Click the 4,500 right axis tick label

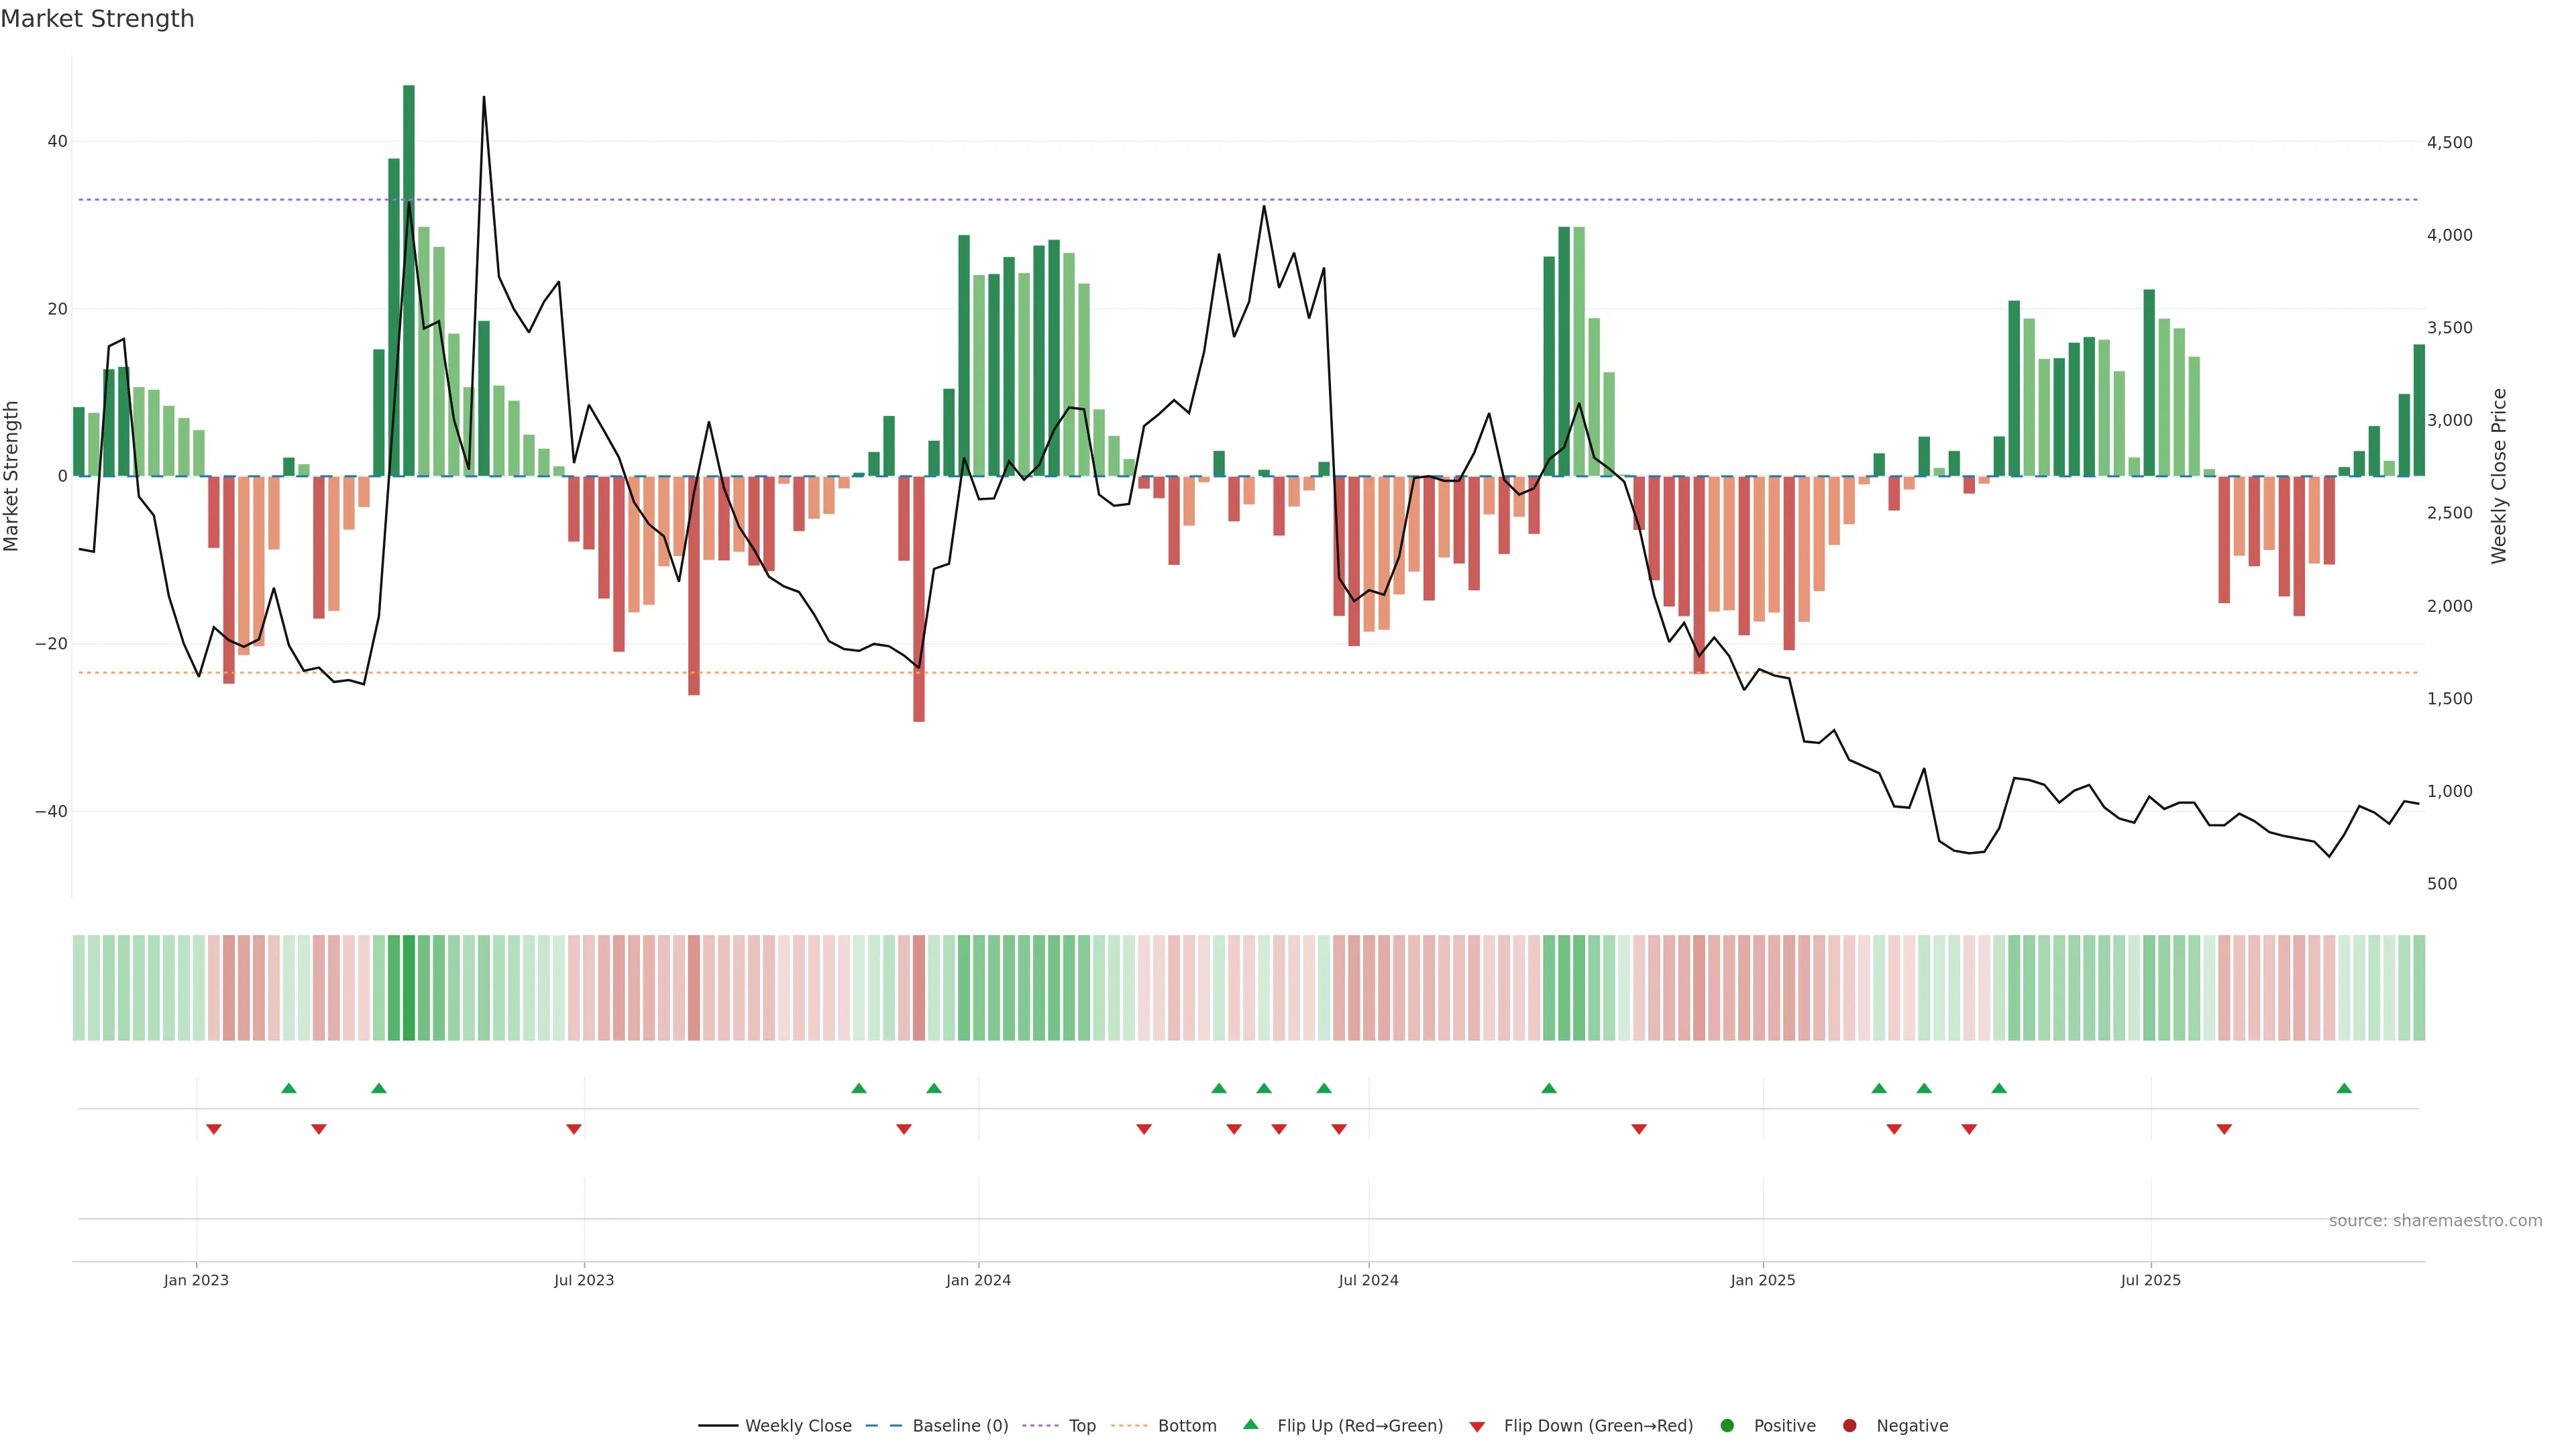[x=2449, y=142]
